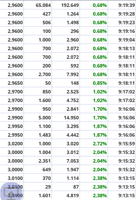Select the amount cell 148
This screenshot has height=200, width=136.
tap(66, 83)
